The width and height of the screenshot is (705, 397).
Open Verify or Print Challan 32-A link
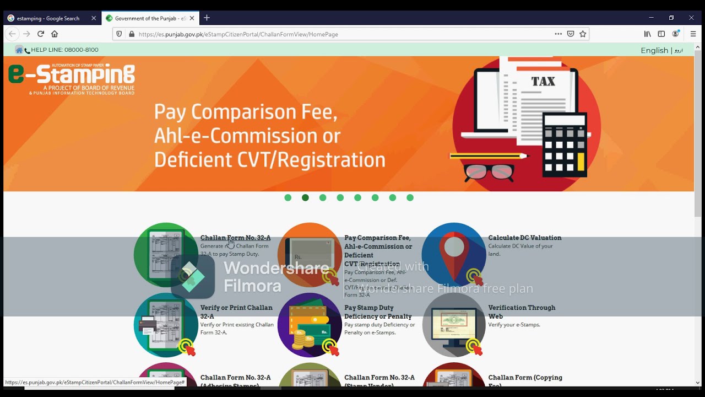coord(236,312)
